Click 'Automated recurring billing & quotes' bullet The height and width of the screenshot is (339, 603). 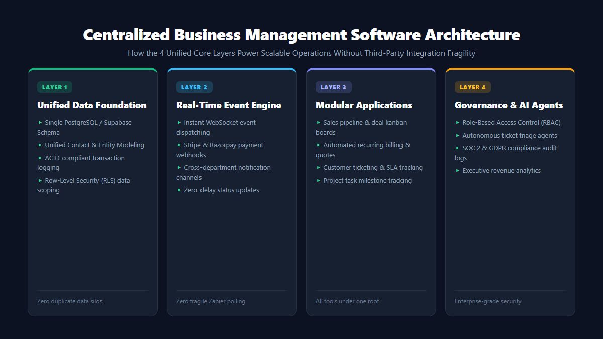point(363,150)
